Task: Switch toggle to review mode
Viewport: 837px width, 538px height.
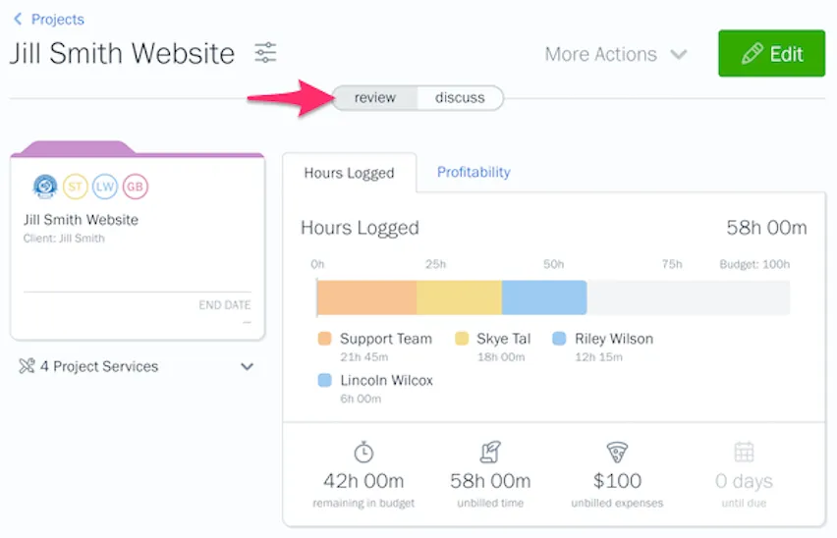Action: [375, 97]
